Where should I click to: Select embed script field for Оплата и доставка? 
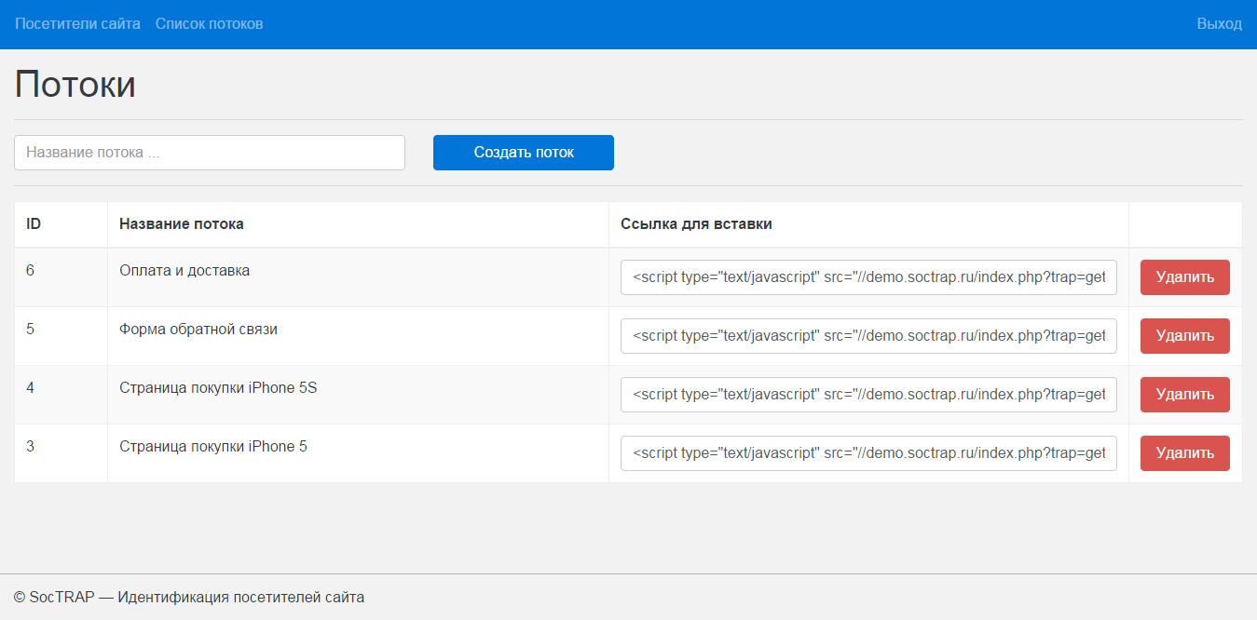868,277
